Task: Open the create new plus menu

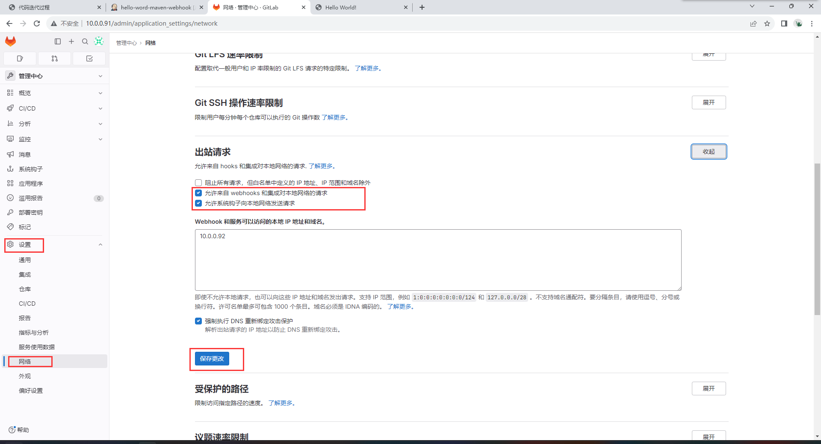Action: point(71,41)
